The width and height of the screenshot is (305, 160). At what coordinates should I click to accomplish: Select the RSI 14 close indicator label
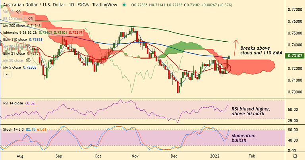13,103
